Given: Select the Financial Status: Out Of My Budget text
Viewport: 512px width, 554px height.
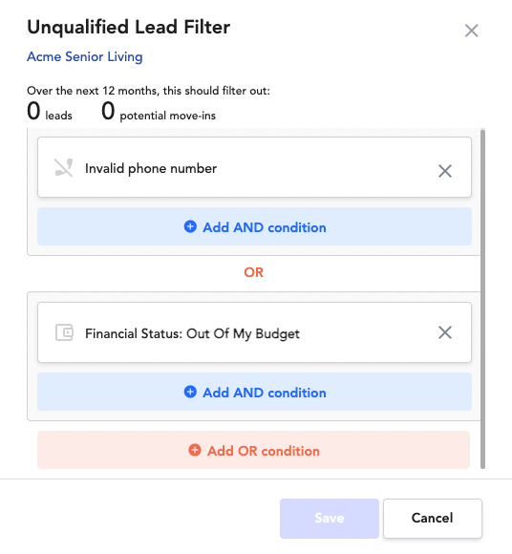Looking at the screenshot, I should click(192, 334).
